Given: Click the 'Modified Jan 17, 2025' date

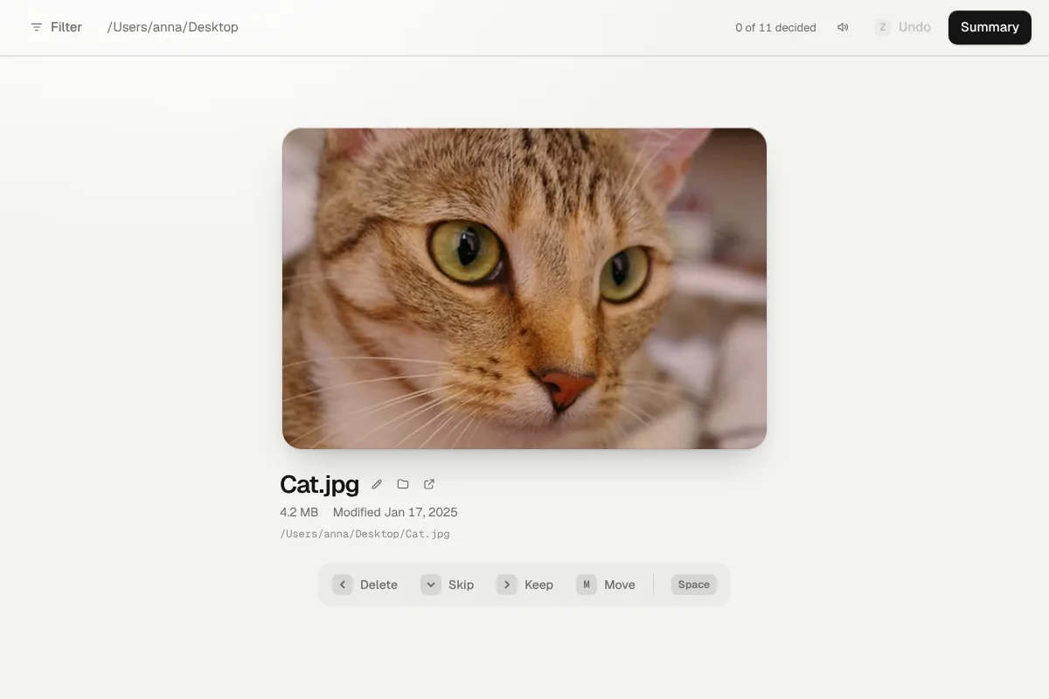Looking at the screenshot, I should coord(395,512).
